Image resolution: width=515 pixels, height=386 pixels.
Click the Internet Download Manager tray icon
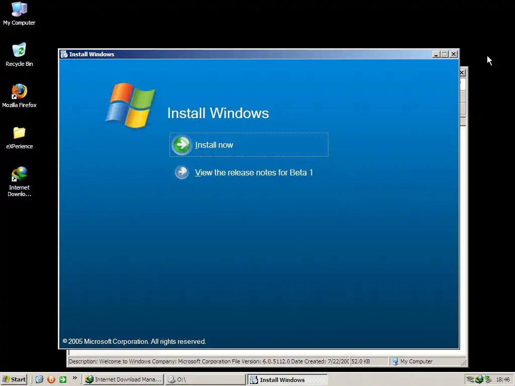[x=479, y=379]
